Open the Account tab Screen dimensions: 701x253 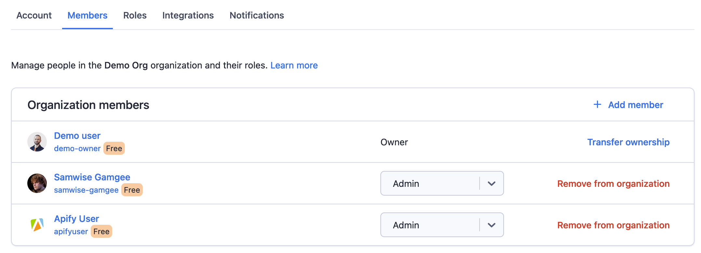34,15
